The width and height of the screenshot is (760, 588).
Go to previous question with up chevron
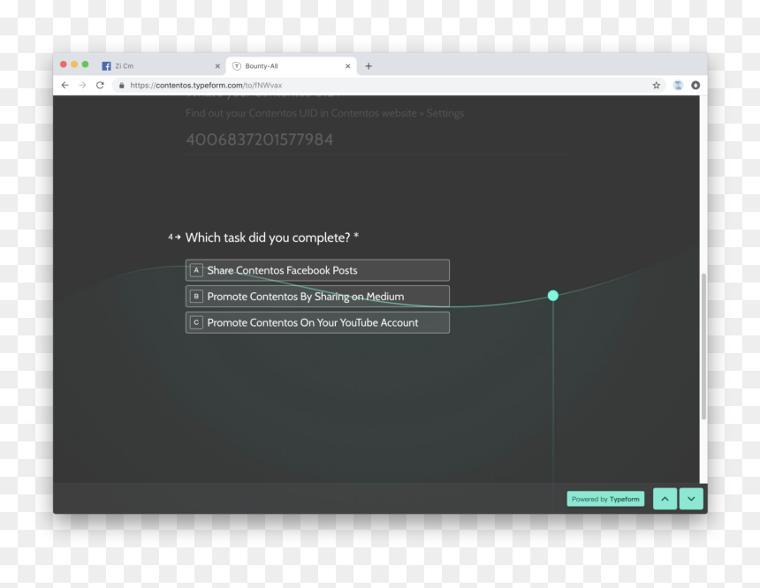point(665,499)
